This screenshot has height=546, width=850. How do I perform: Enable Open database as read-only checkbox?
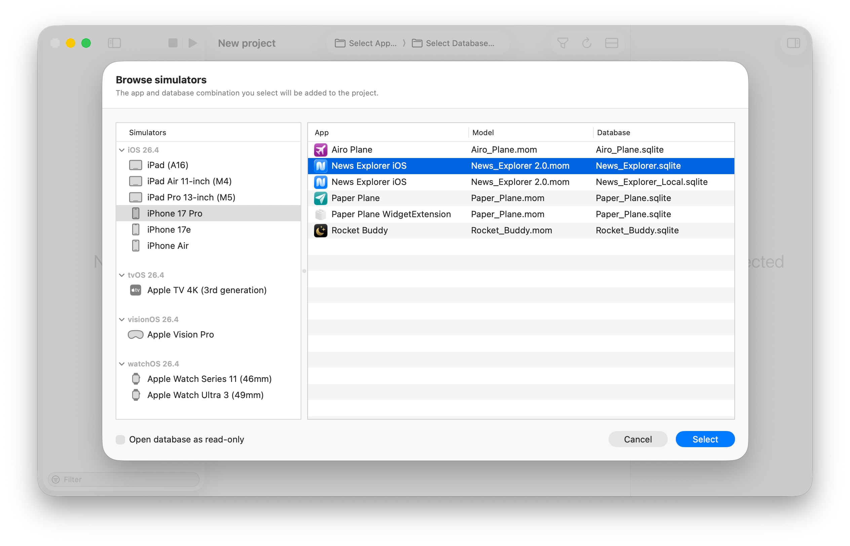pyautogui.click(x=120, y=439)
